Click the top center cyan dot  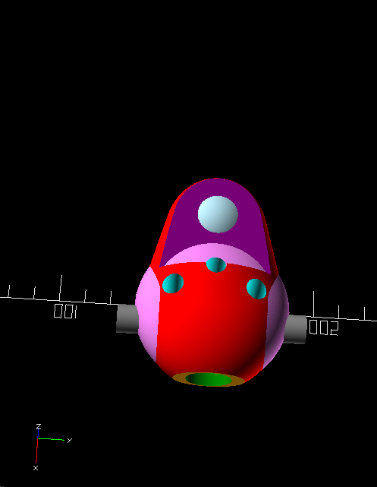(216, 264)
